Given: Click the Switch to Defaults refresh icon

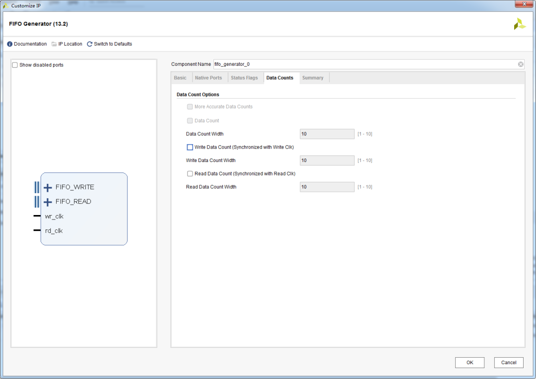Looking at the screenshot, I should pyautogui.click(x=89, y=44).
